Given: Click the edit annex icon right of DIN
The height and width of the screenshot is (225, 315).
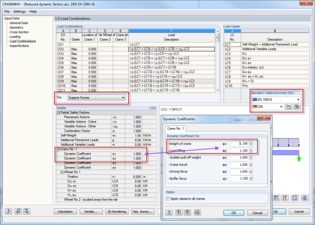Looking at the screenshot, I should 297,106.
